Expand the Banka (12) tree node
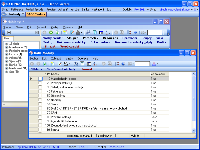 7,65
